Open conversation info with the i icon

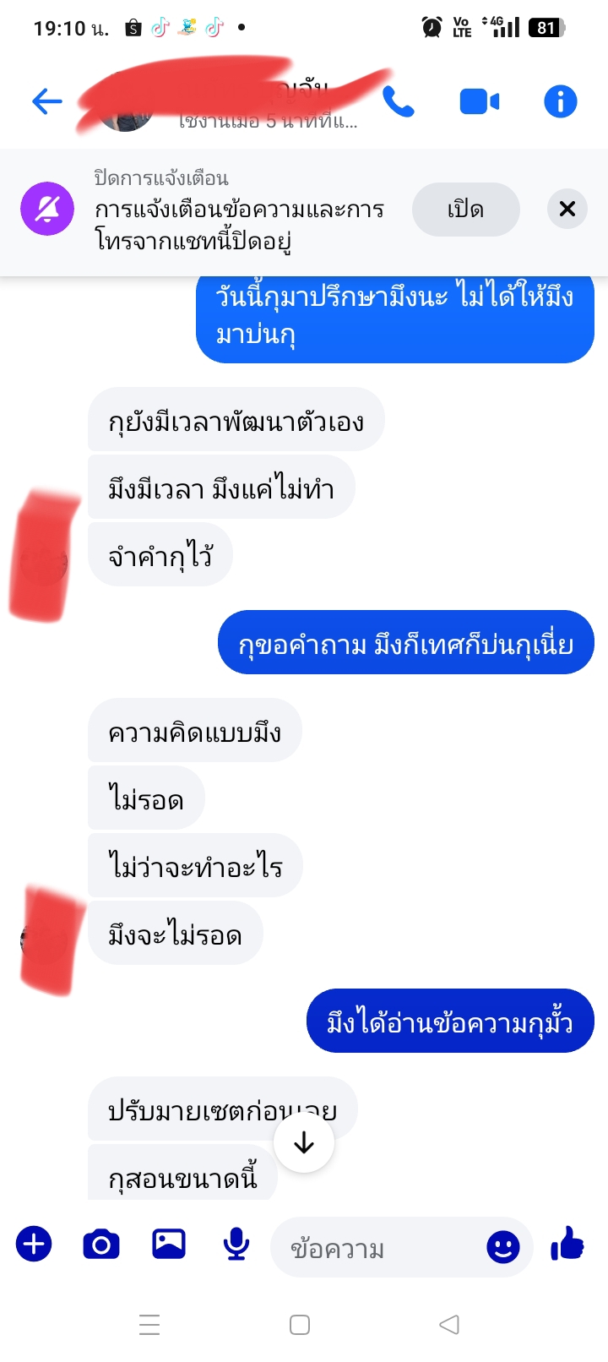(x=560, y=102)
